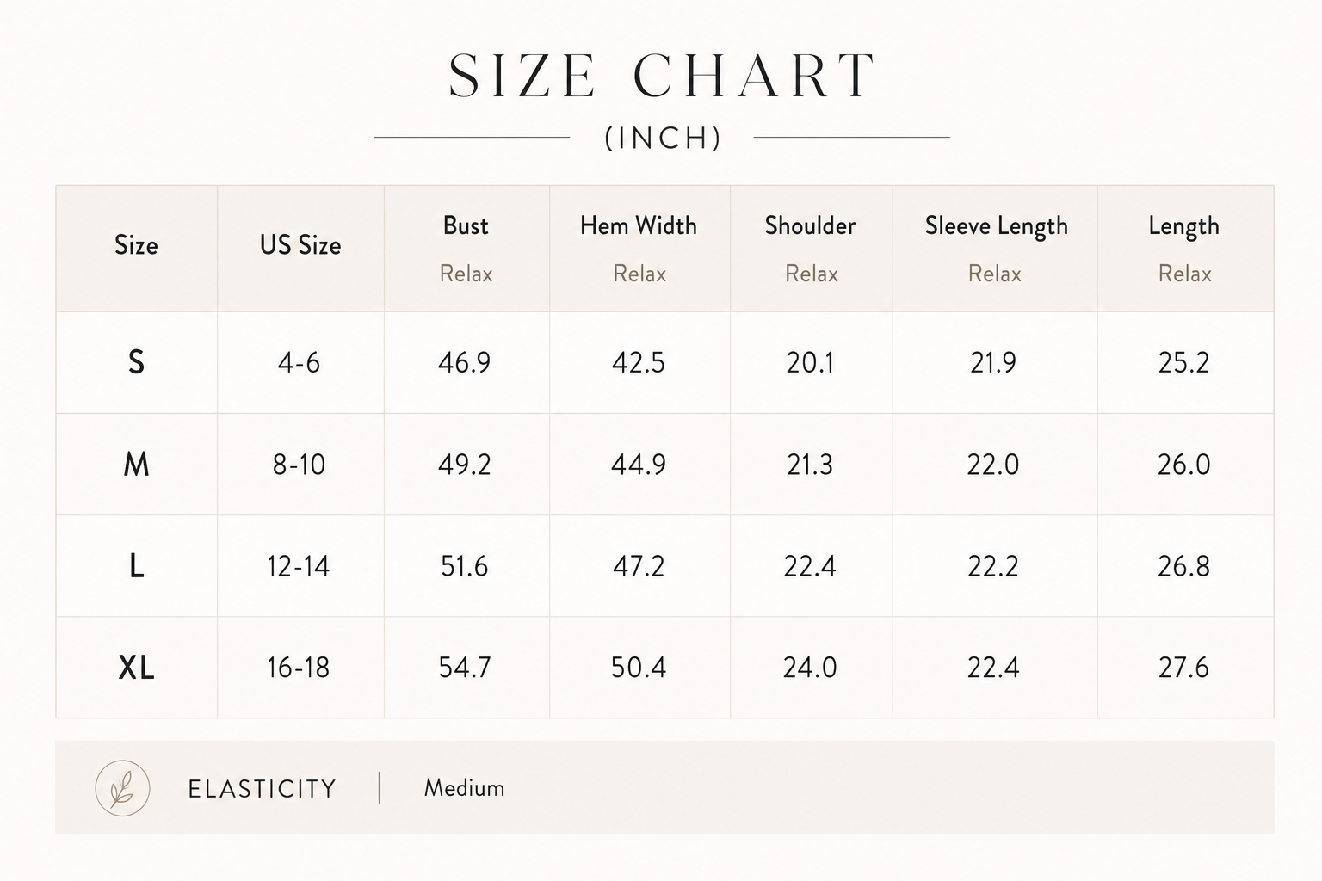The width and height of the screenshot is (1322, 881).
Task: Select the hem width value 50.4
Action: pos(639,668)
